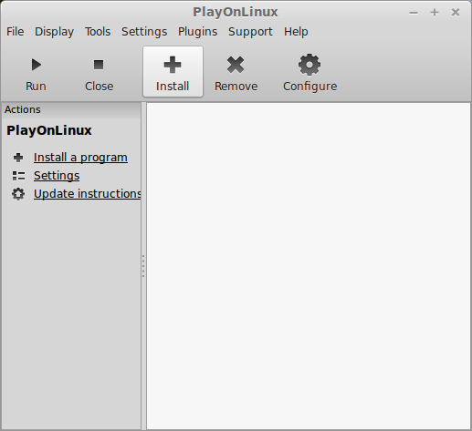Image resolution: width=472 pixels, height=431 pixels.
Task: Open the Support menu
Action: (x=250, y=32)
